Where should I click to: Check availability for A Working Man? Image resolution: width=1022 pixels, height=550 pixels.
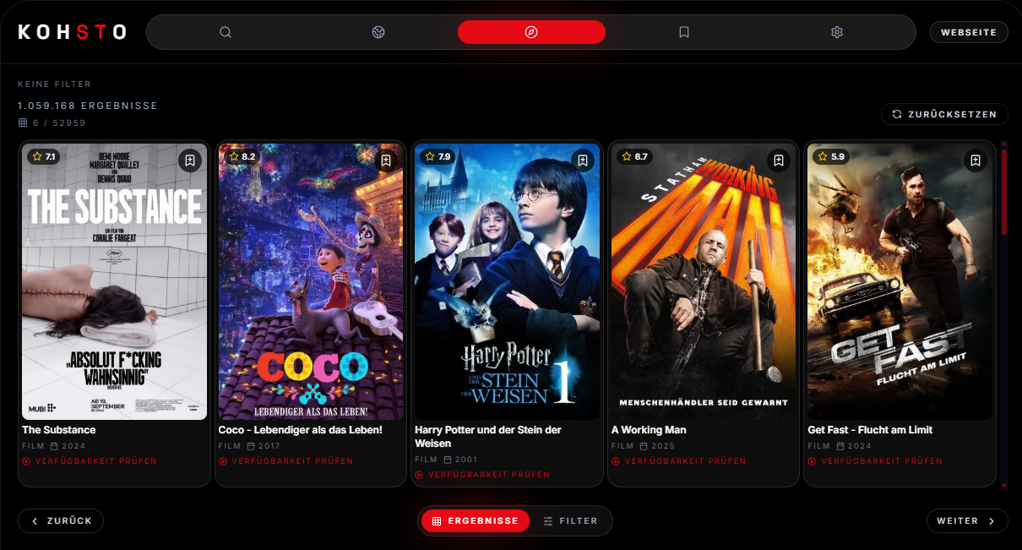click(679, 461)
